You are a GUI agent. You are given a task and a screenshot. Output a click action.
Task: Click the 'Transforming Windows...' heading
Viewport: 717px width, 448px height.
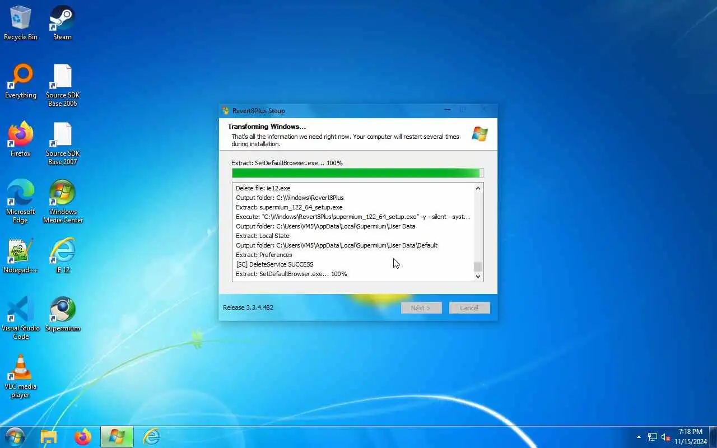pos(267,127)
